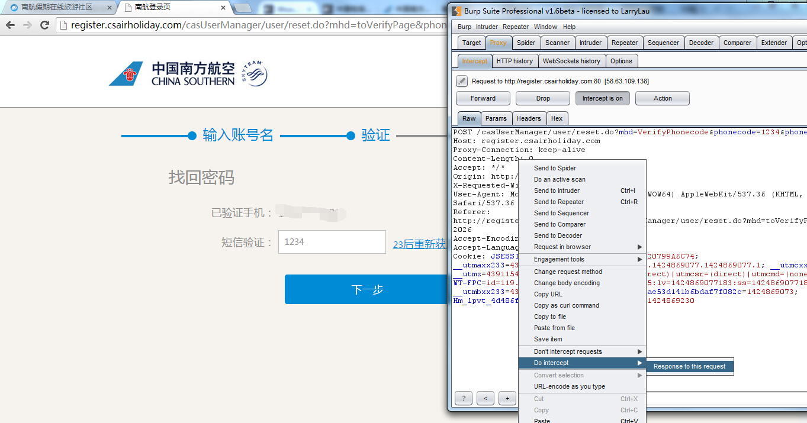Click the '+' button in search bar
The image size is (807, 423).
(507, 398)
